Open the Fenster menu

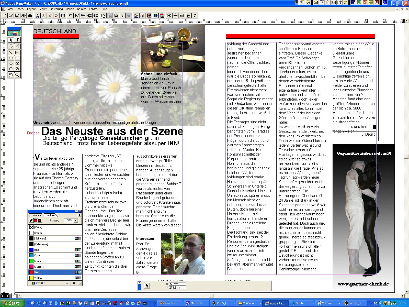[x=94, y=9]
